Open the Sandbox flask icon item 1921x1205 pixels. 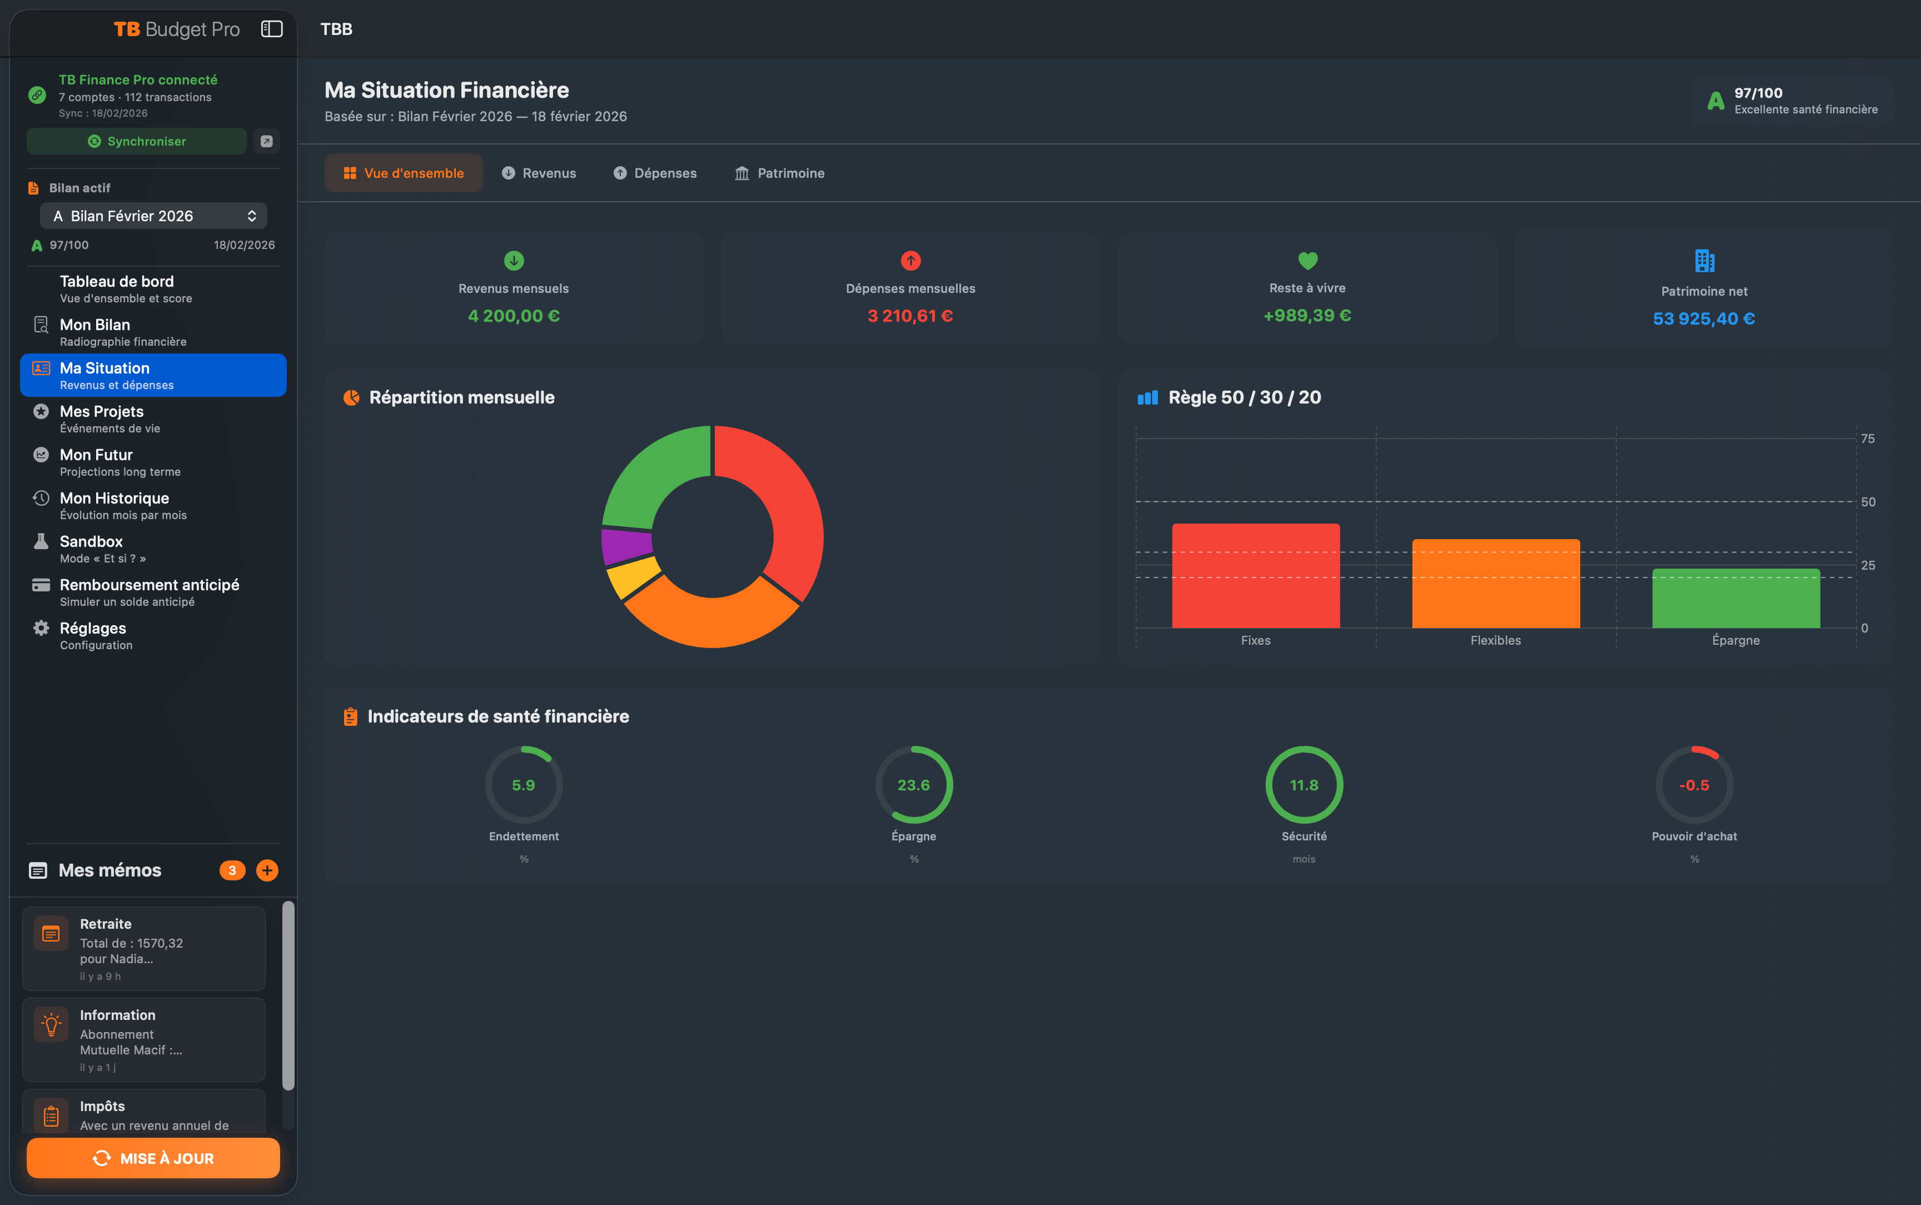click(41, 542)
